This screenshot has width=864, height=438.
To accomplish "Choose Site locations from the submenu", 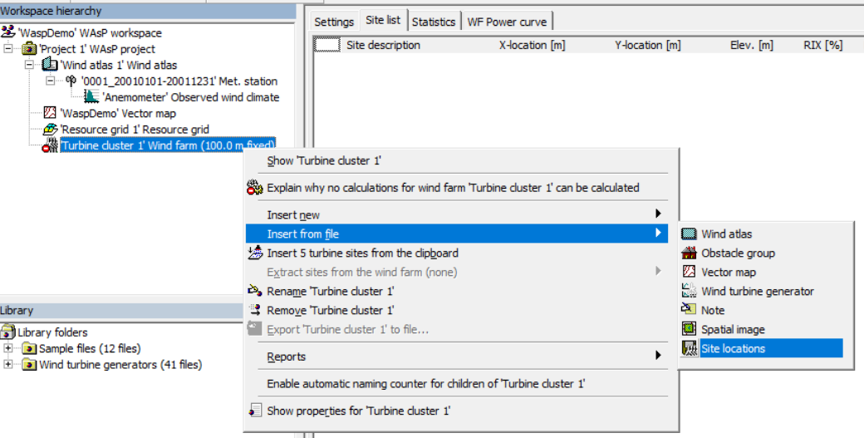I will pos(733,349).
